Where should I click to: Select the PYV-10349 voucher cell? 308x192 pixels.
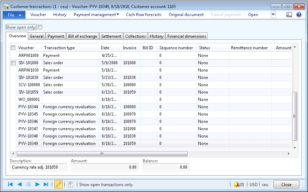pyautogui.click(x=29, y=143)
